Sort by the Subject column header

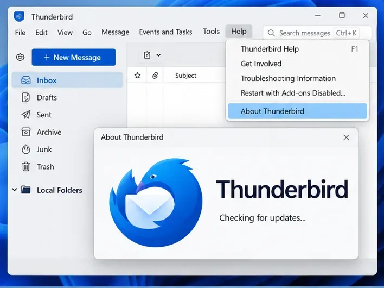[x=185, y=76]
